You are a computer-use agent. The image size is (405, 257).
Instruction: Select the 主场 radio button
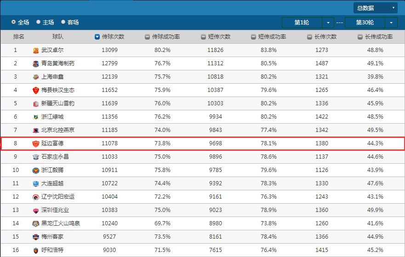[39, 22]
